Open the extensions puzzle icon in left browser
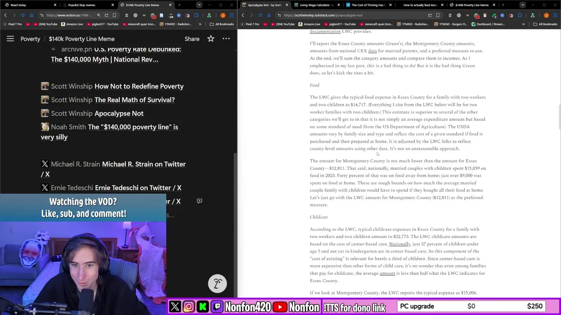Image resolution: width=561 pixels, height=315 pixels. [x=196, y=15]
